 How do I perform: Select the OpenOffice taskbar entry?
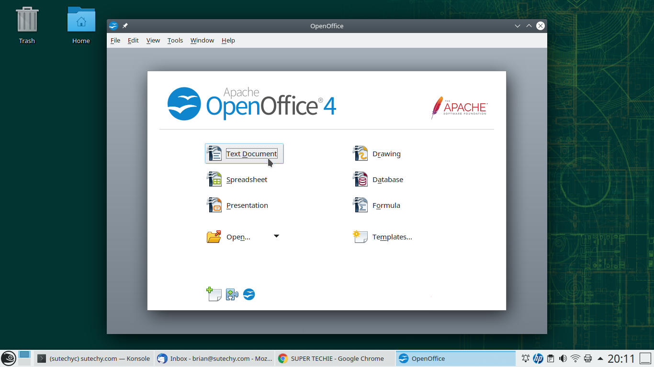[456, 358]
